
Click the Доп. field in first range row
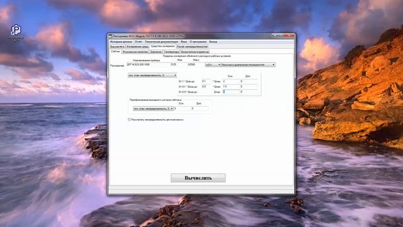click(x=249, y=81)
